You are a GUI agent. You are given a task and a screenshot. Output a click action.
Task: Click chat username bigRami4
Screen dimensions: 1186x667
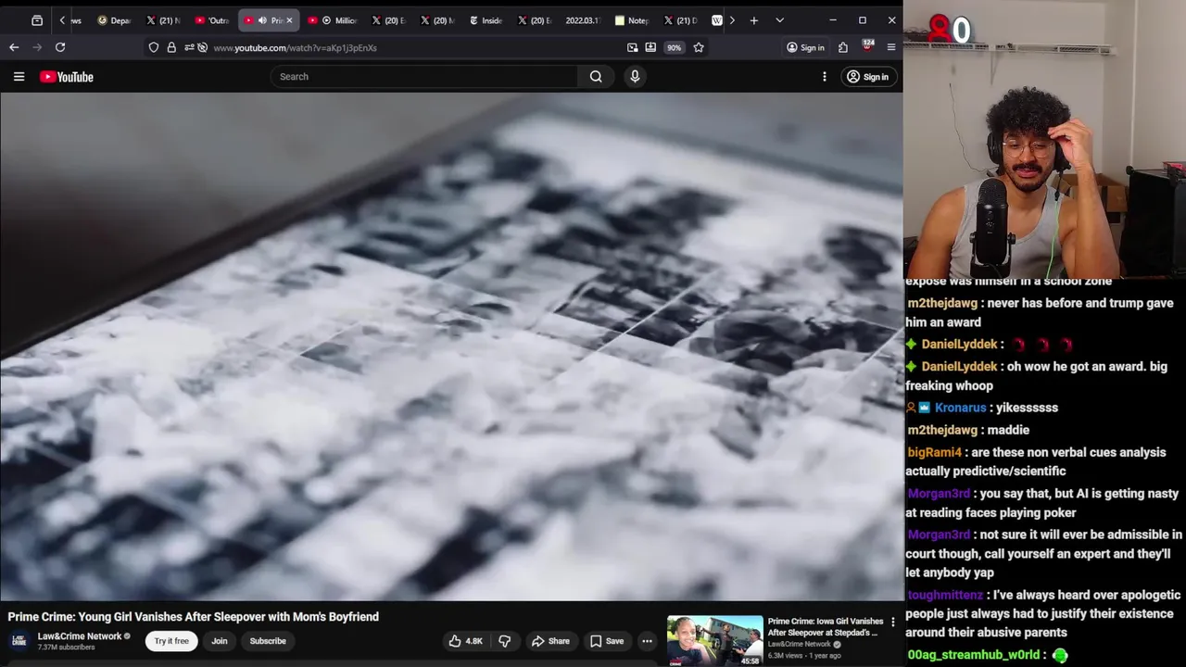point(935,453)
